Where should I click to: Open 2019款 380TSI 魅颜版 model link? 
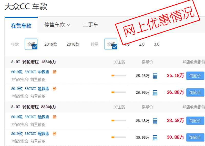pos(30,117)
